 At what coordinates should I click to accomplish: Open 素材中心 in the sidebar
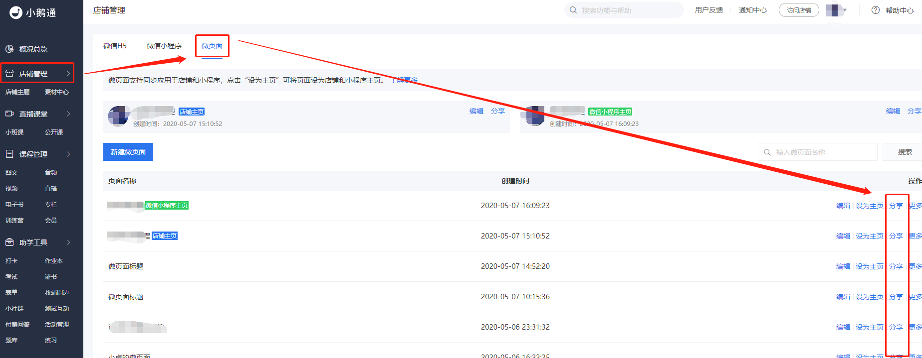tap(57, 92)
